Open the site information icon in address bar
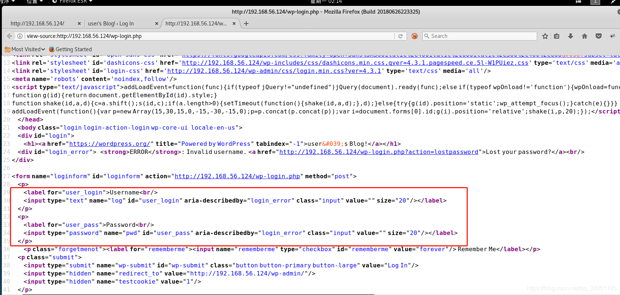The width and height of the screenshot is (620, 295). coord(20,36)
